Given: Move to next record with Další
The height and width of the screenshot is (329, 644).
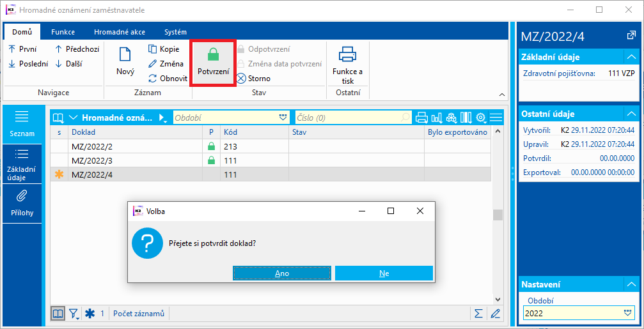Looking at the screenshot, I should pos(68,64).
